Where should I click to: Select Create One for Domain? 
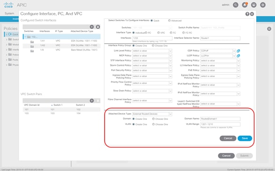tap(133, 119)
